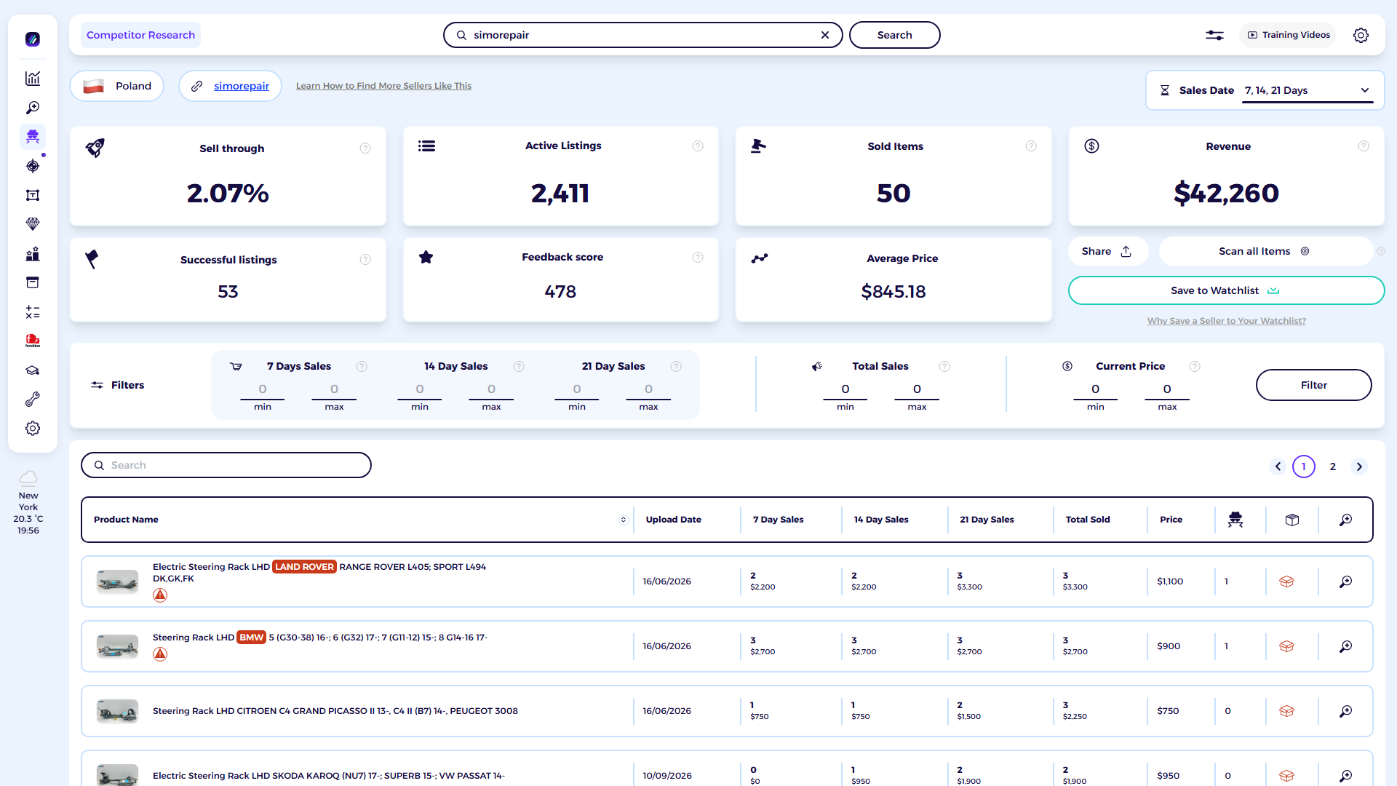Click Save to Watchlist button
The height and width of the screenshot is (786, 1397).
(1226, 290)
